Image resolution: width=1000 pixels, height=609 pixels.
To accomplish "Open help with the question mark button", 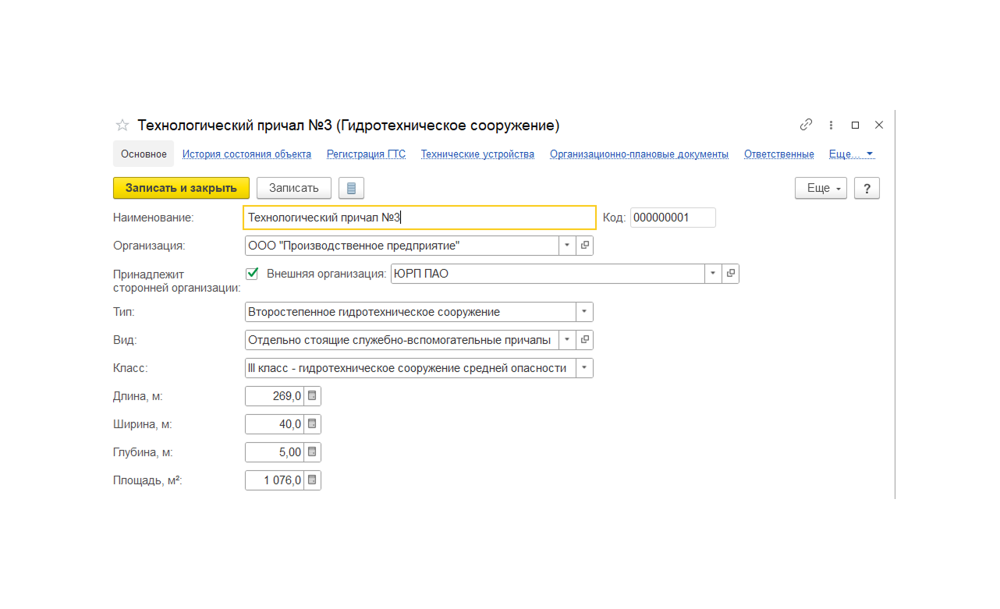I will 867,188.
